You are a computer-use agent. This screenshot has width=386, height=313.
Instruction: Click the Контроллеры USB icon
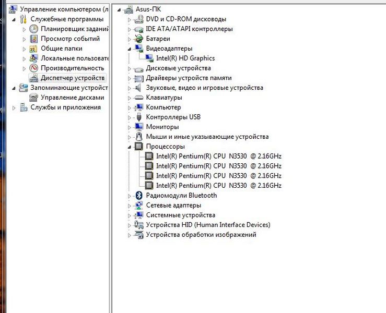coord(139,117)
